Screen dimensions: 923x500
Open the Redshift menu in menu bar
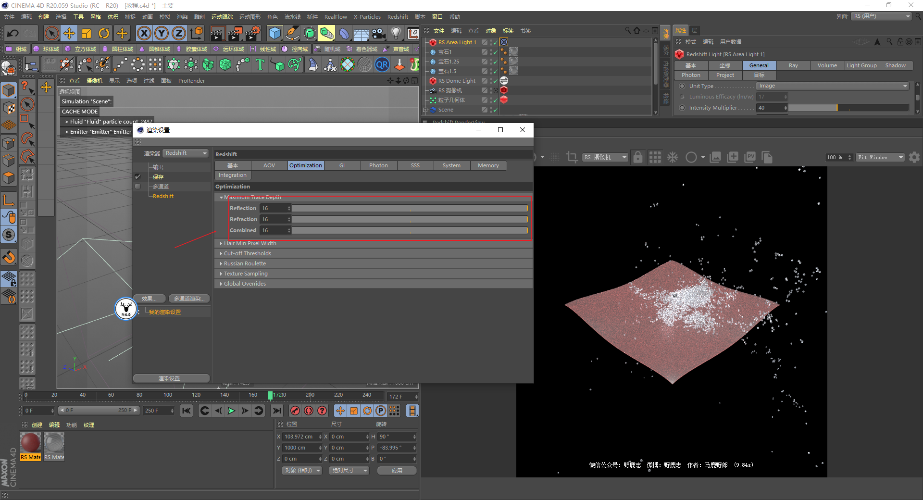click(x=398, y=17)
